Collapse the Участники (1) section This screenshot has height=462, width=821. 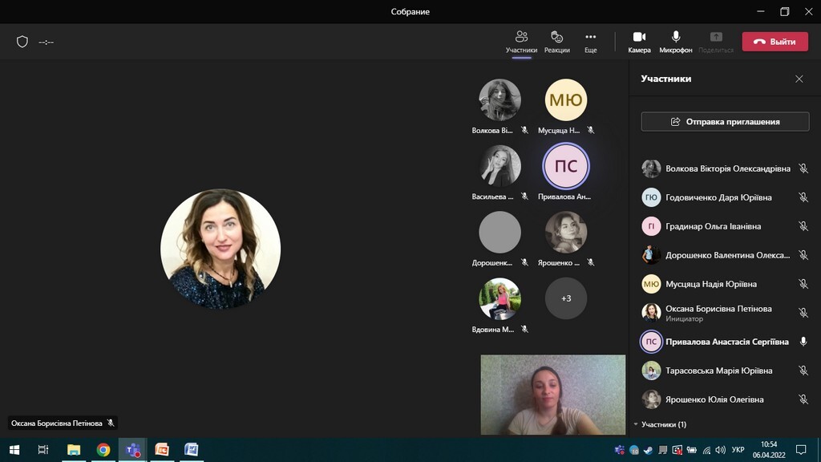[637, 424]
